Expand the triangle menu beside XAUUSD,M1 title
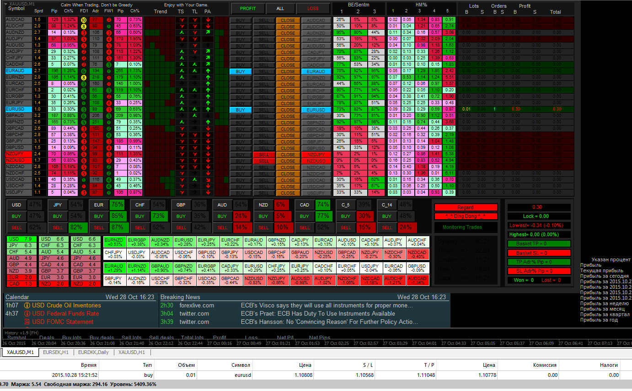This screenshot has height=391, width=632. click(5, 4)
